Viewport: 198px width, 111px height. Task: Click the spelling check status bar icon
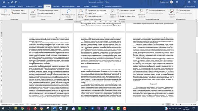point(28,105)
